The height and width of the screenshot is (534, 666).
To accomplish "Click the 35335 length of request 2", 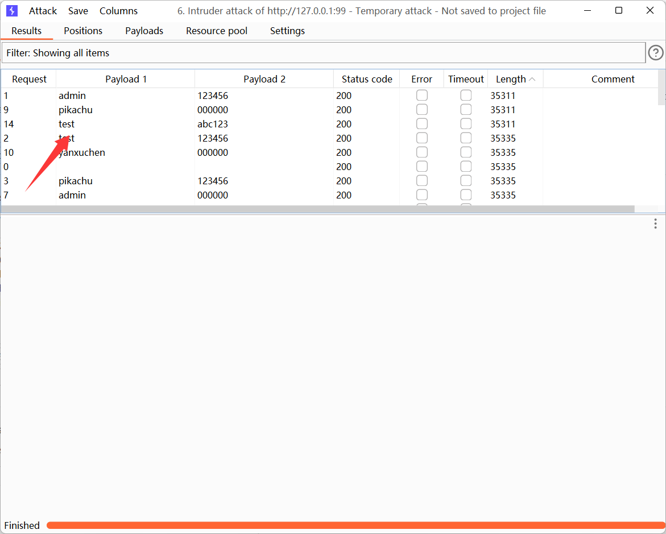I will pos(503,138).
